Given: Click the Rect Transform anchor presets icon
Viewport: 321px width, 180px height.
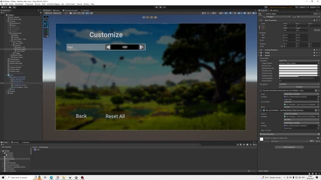Looking at the screenshot, I should point(263,27).
